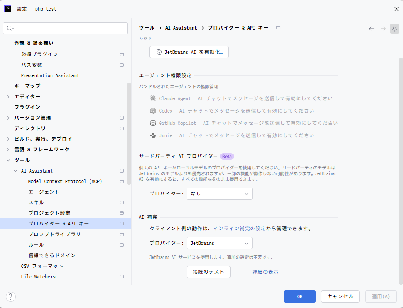The height and width of the screenshot is (308, 403).
Task: Expand the 言語 & フレームワーク node
Action: 8,150
